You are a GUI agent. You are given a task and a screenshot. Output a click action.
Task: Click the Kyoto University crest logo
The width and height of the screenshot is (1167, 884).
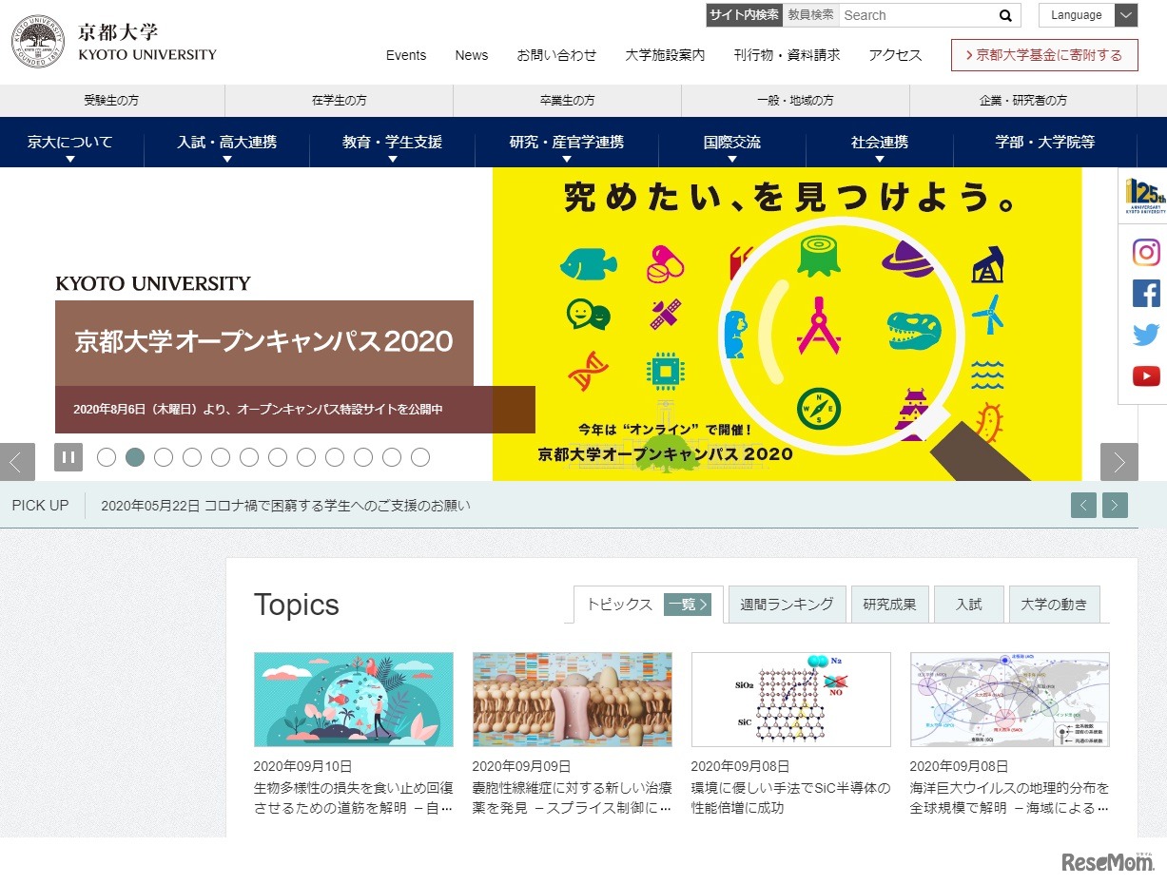click(x=37, y=38)
